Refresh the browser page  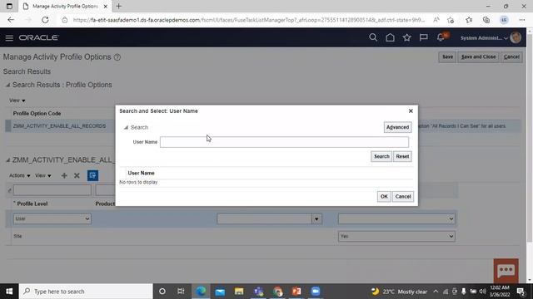pyautogui.click(x=45, y=20)
